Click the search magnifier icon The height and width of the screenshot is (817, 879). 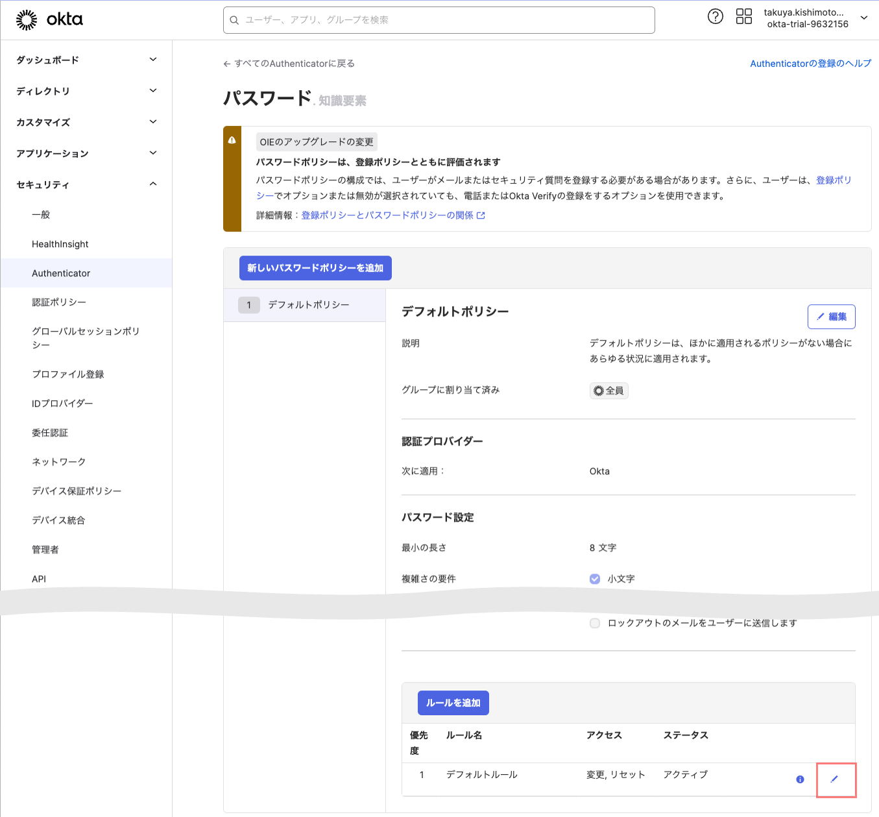tap(235, 20)
